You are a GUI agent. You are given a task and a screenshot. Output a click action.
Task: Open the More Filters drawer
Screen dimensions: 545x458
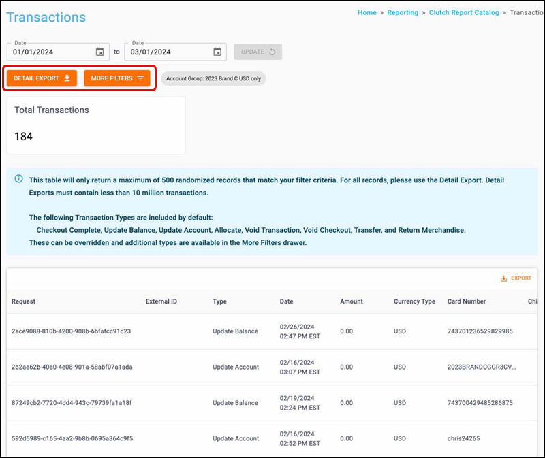117,78
